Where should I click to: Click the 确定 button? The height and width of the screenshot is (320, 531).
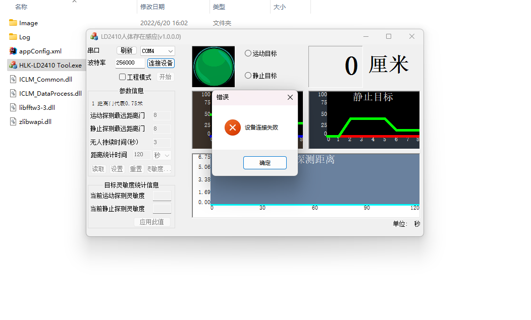click(x=265, y=163)
